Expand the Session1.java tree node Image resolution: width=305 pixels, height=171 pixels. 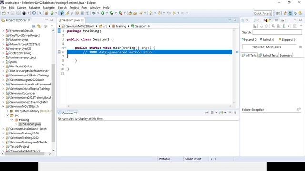pos(16,124)
